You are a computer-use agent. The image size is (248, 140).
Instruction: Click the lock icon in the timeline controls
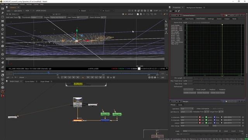(155, 77)
